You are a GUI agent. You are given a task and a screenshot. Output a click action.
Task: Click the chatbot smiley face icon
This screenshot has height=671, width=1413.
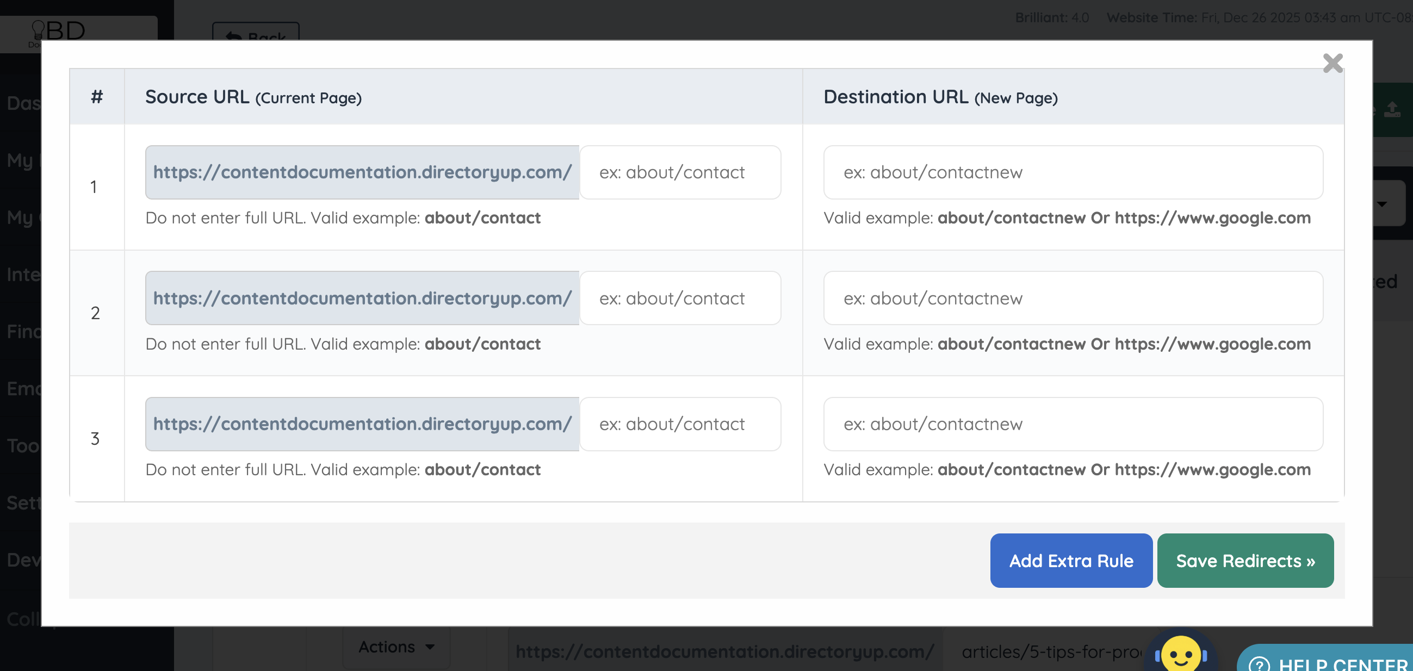pyautogui.click(x=1180, y=654)
